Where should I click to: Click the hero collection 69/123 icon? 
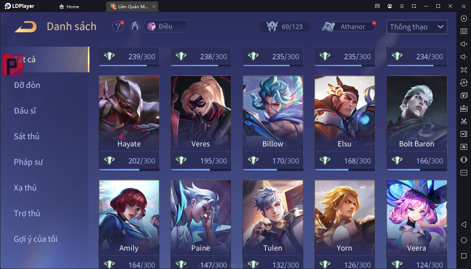pos(285,27)
